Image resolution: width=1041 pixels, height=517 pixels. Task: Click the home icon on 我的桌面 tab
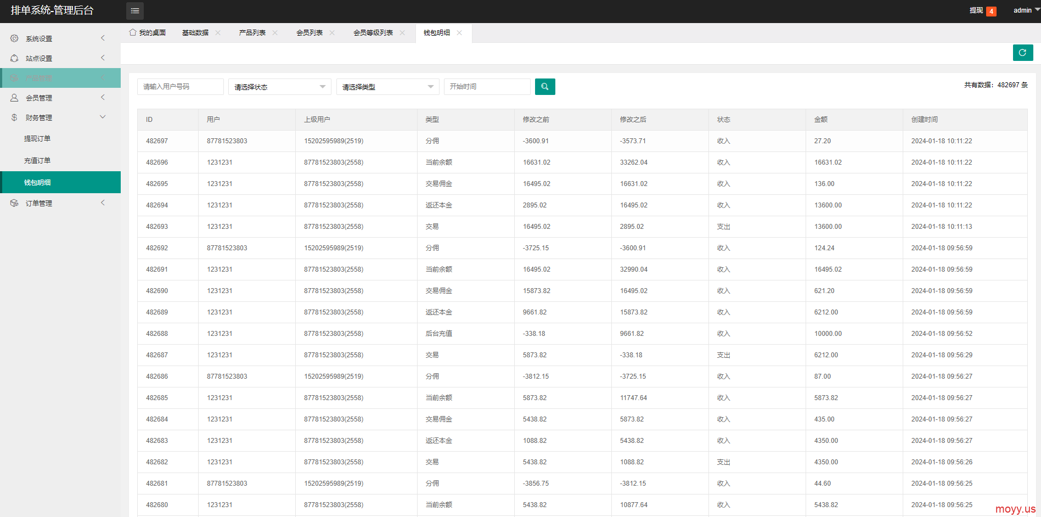point(133,32)
